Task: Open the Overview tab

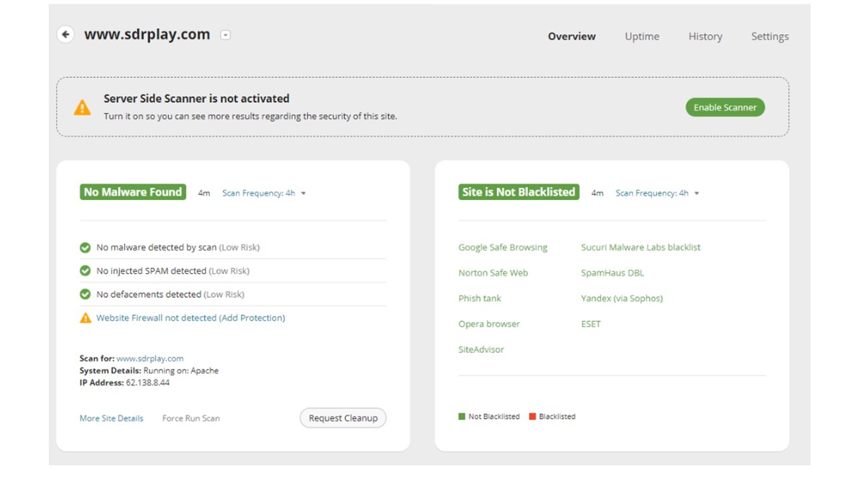Action: tap(572, 37)
